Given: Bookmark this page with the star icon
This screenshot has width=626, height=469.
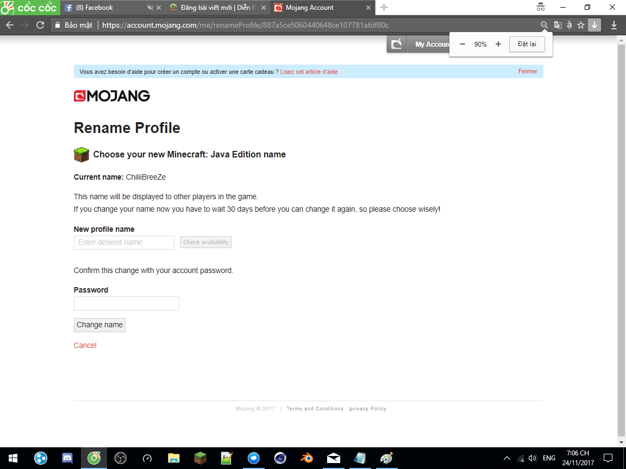Looking at the screenshot, I should (x=581, y=25).
